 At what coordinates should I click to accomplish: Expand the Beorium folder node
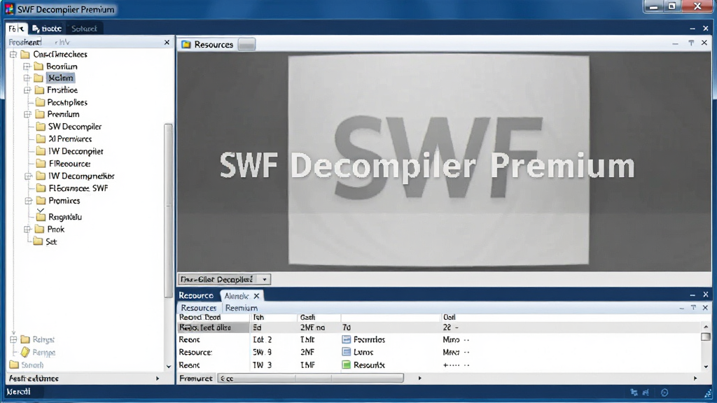click(27, 66)
